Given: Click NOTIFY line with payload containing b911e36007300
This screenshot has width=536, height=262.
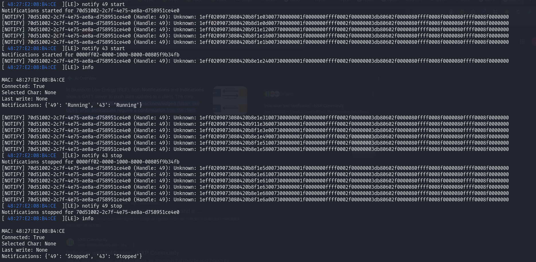Looking at the screenshot, I should [255, 124].
